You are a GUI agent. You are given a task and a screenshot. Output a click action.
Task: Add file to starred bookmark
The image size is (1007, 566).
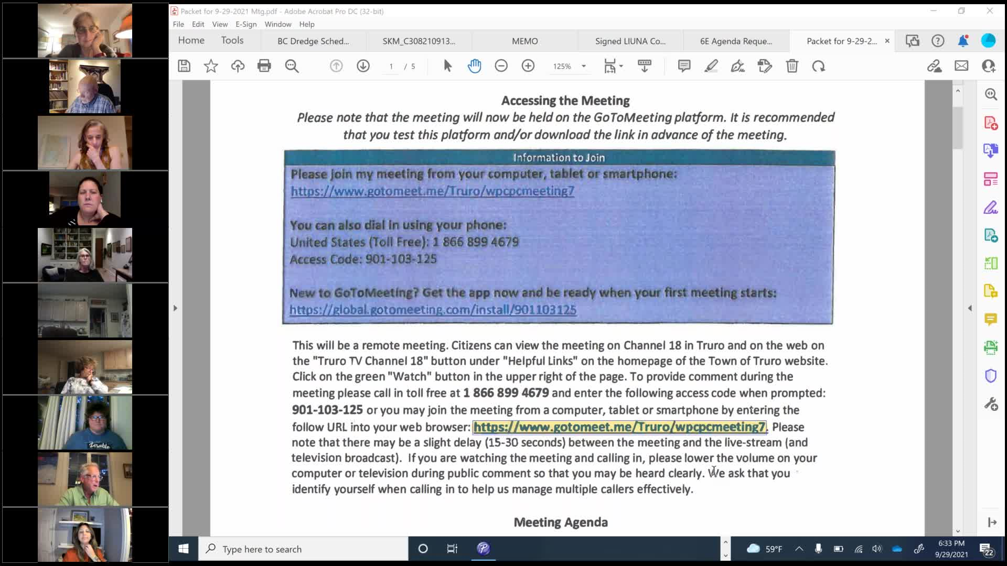pos(211,66)
